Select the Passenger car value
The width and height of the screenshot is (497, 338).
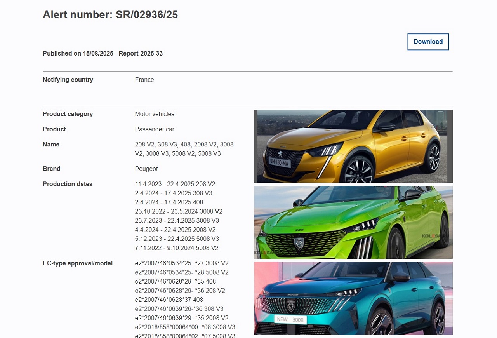pos(155,129)
